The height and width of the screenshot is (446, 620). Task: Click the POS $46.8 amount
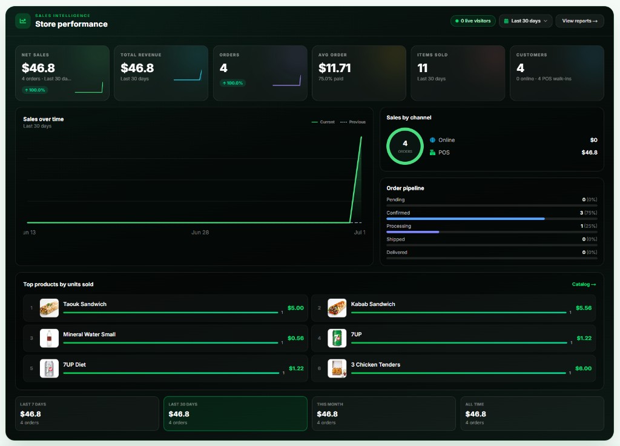tap(589, 152)
